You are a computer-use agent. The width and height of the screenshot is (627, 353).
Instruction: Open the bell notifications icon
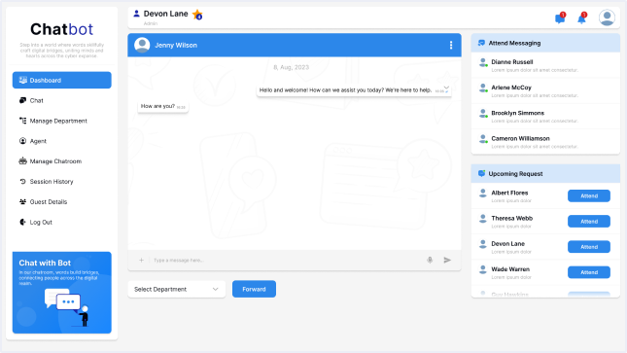582,18
